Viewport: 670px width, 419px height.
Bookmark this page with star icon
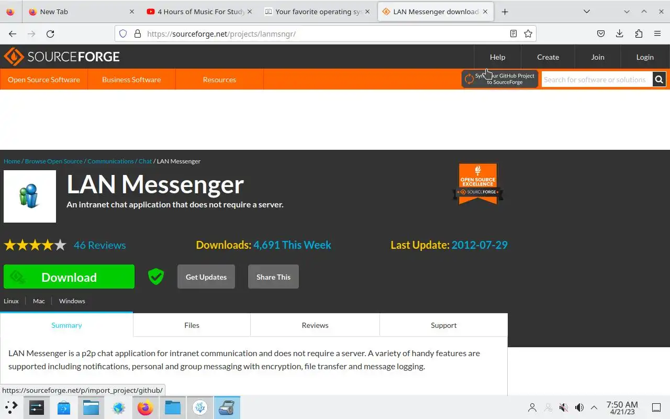(528, 34)
